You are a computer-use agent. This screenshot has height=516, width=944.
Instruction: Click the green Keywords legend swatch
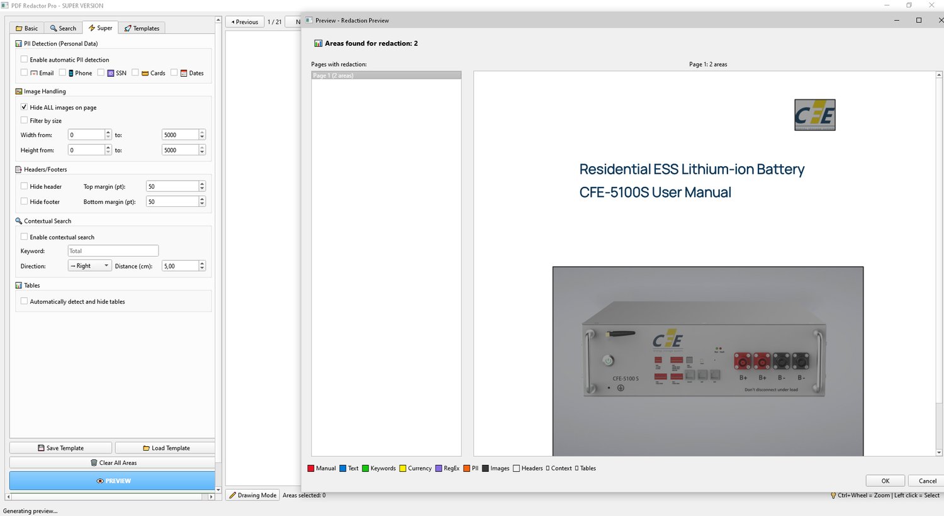click(x=366, y=468)
